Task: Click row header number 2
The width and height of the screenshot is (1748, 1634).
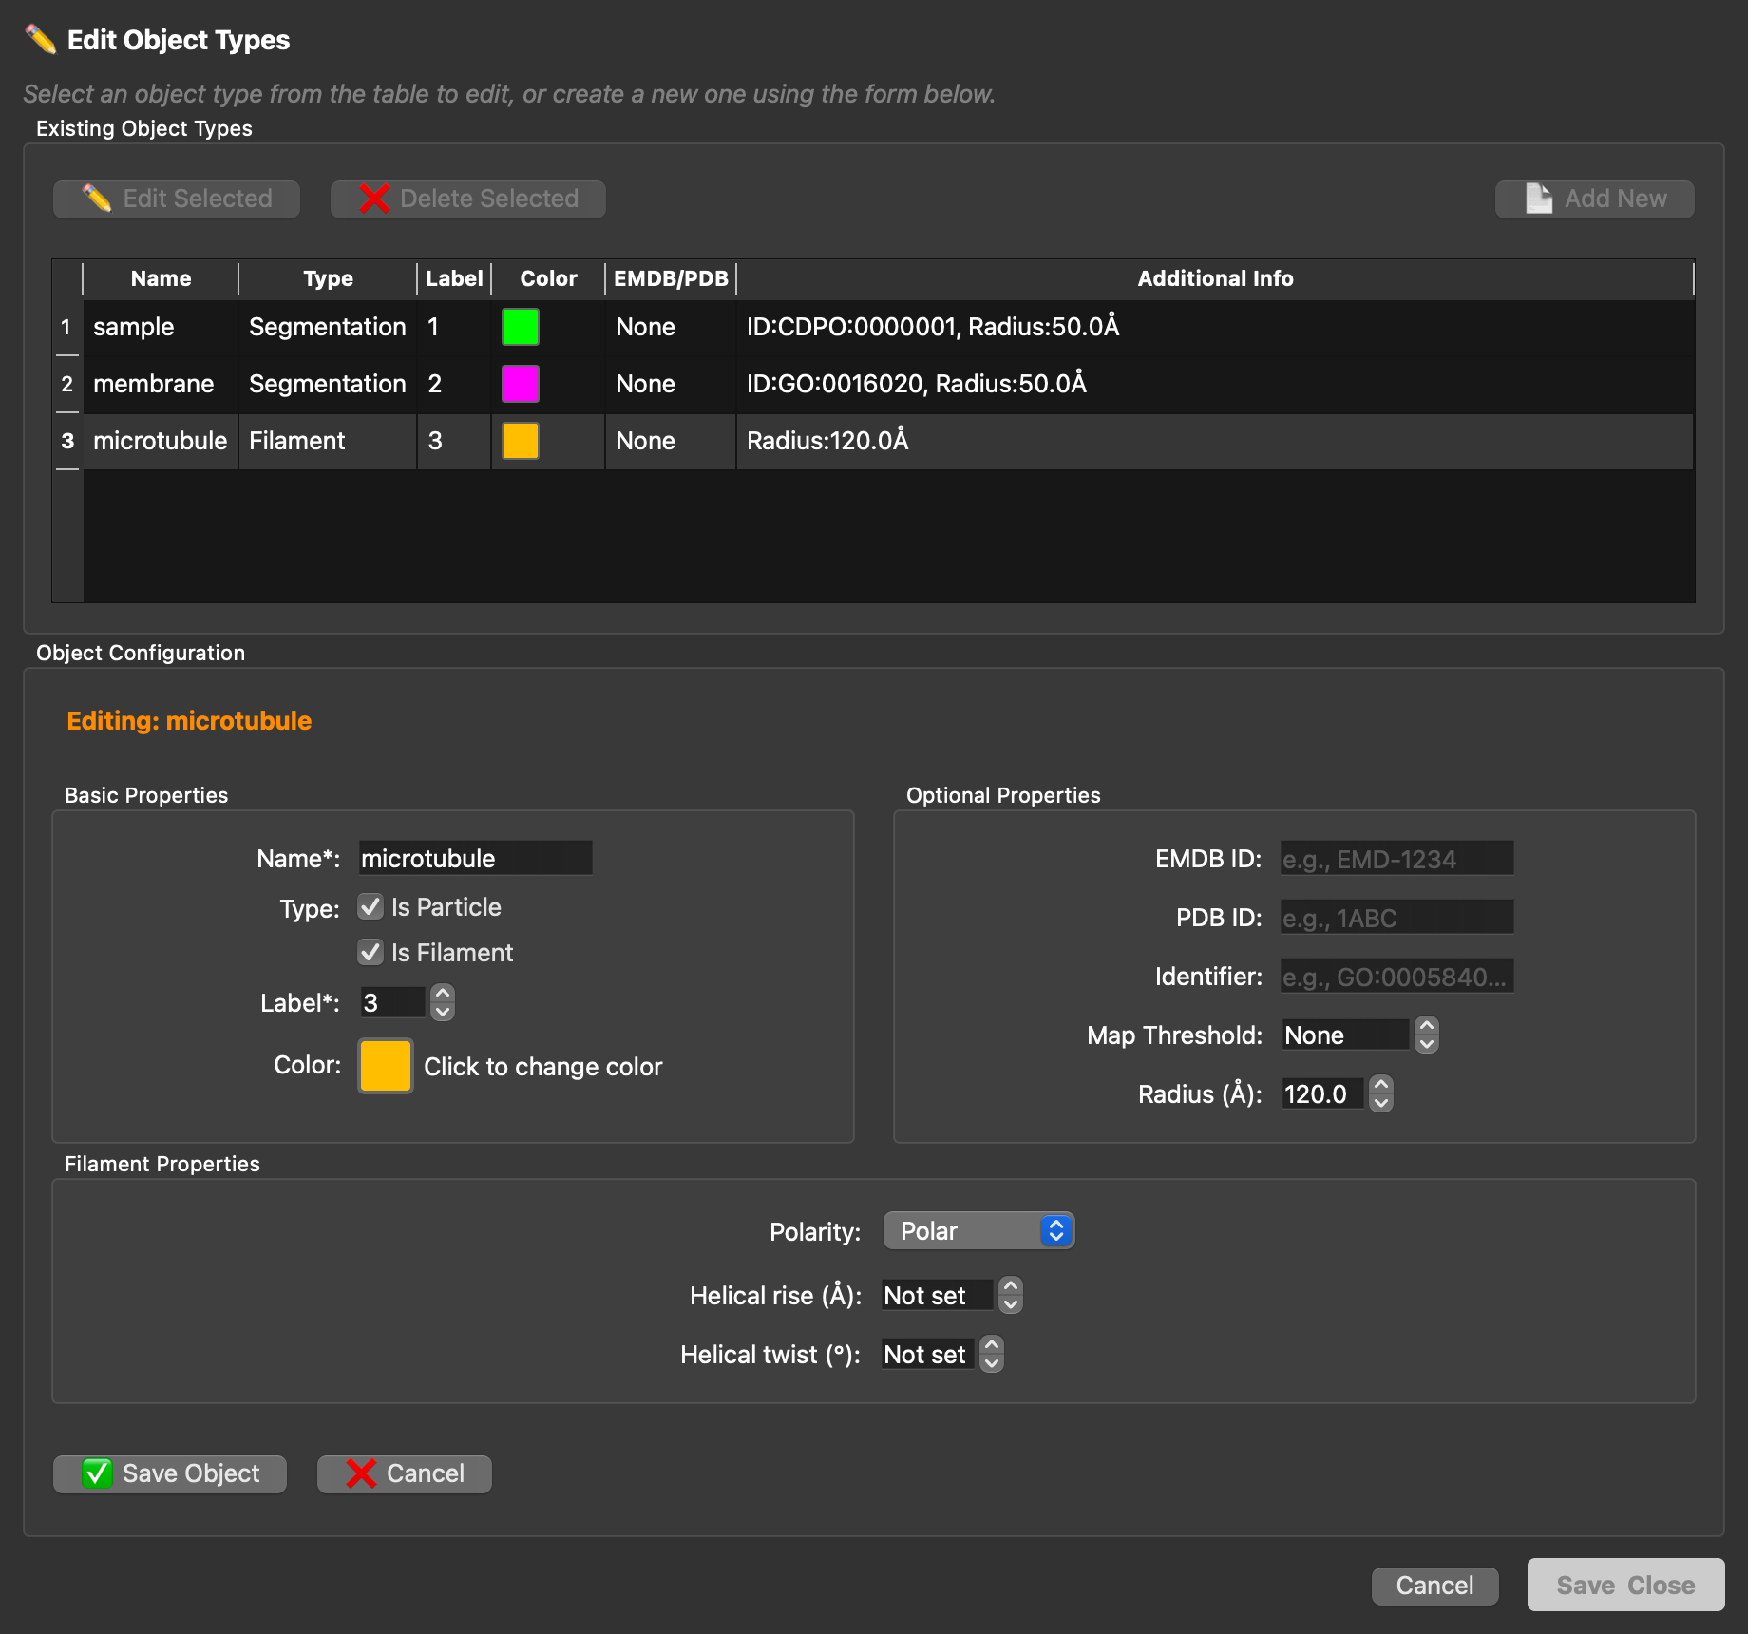Action: [x=67, y=384]
